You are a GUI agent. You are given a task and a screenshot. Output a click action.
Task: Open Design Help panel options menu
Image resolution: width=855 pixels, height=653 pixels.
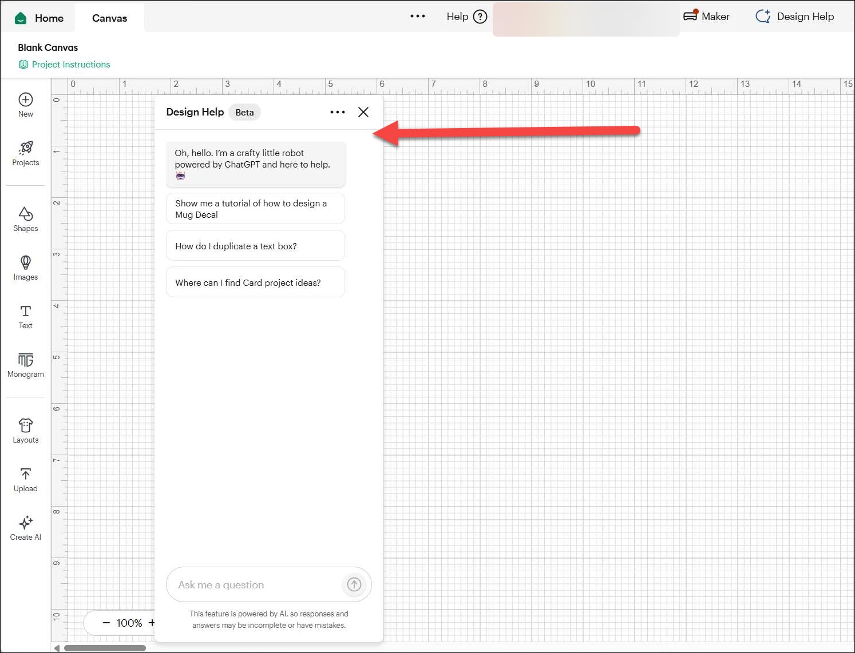tap(338, 112)
